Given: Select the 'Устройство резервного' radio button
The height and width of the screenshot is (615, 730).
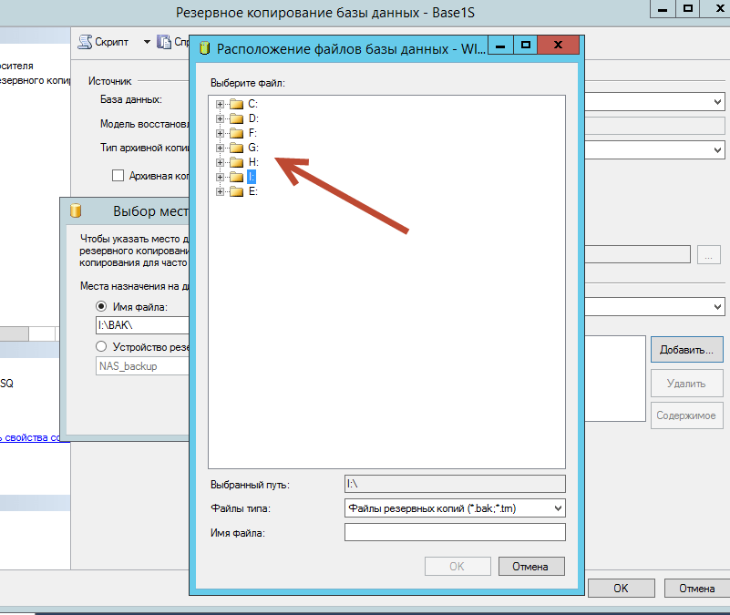Looking at the screenshot, I should [x=102, y=347].
